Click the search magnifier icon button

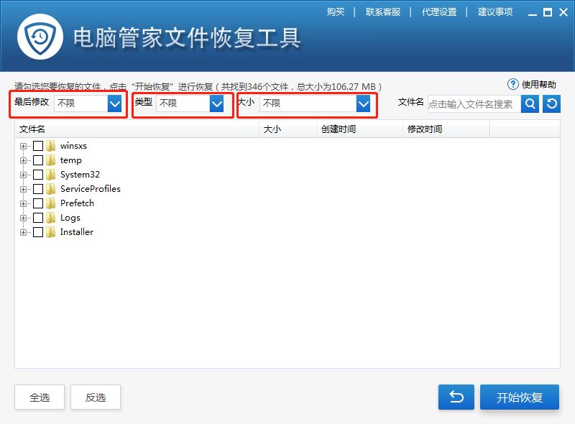click(x=530, y=103)
